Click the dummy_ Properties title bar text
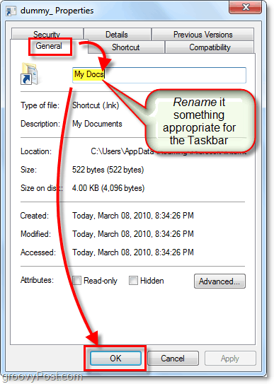 click(x=57, y=11)
